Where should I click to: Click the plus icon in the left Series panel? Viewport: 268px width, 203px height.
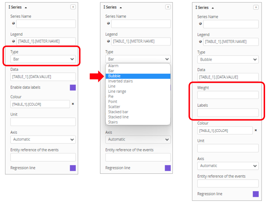(73, 7)
